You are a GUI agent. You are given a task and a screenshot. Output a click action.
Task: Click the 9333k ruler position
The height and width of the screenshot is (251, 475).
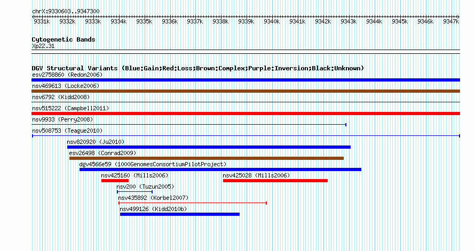(93, 21)
